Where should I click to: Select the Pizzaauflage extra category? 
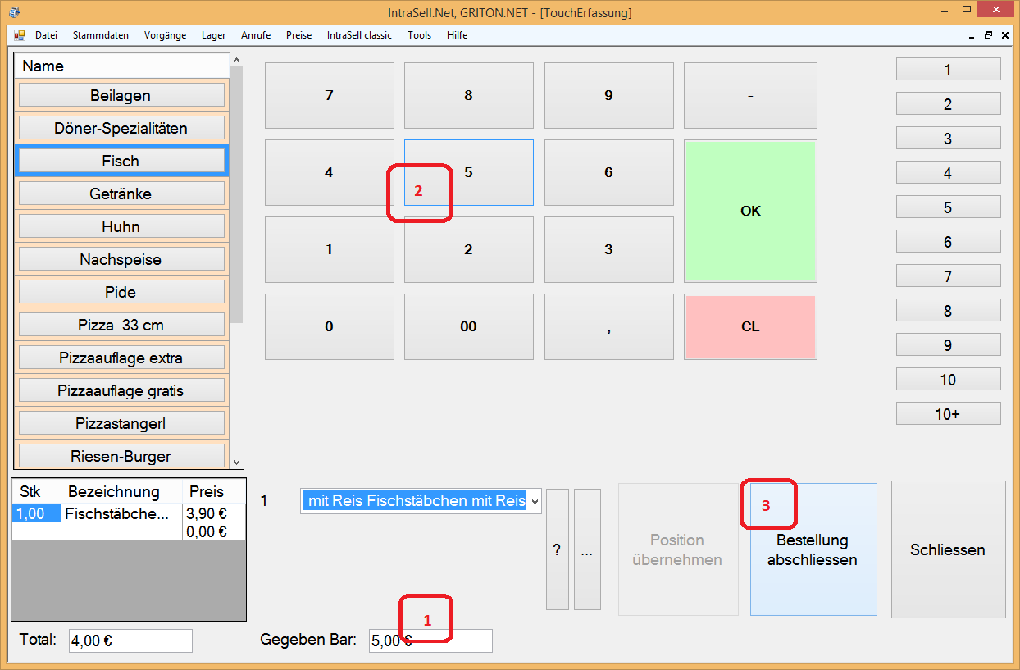coord(121,358)
